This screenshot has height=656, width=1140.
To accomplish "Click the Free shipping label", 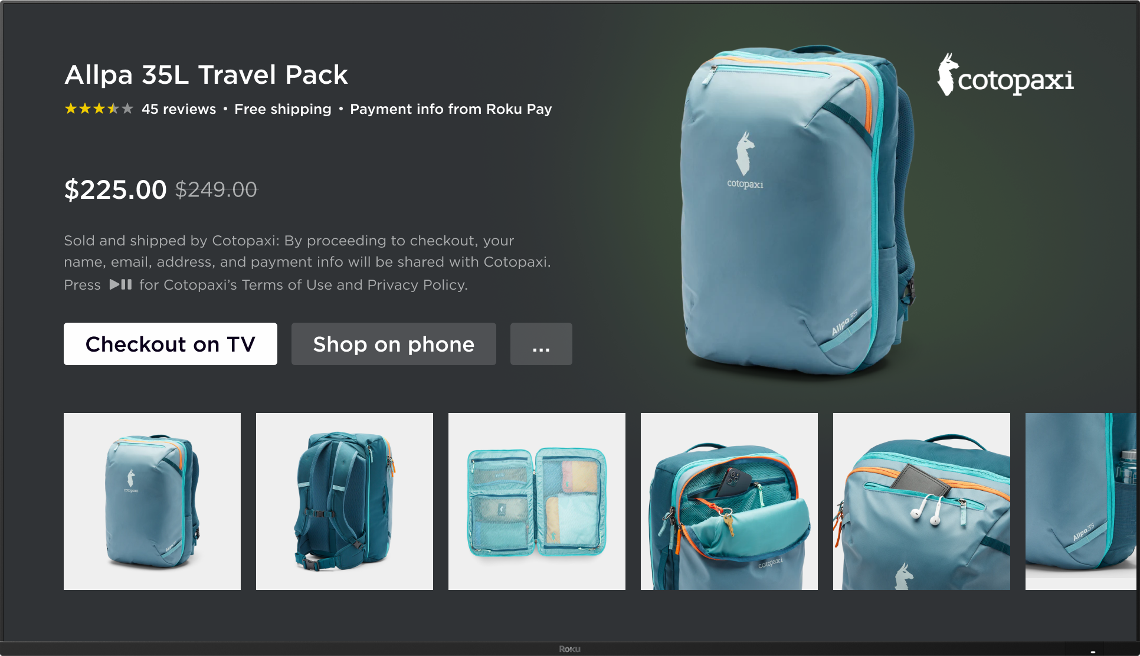I will click(283, 109).
